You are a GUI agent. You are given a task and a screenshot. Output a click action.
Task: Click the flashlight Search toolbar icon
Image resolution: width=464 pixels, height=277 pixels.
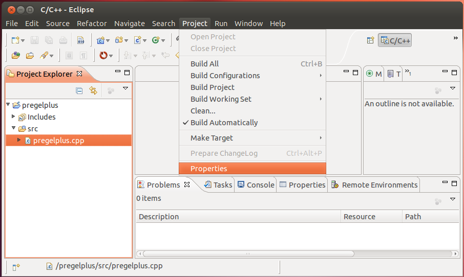pyautogui.click(x=44, y=55)
